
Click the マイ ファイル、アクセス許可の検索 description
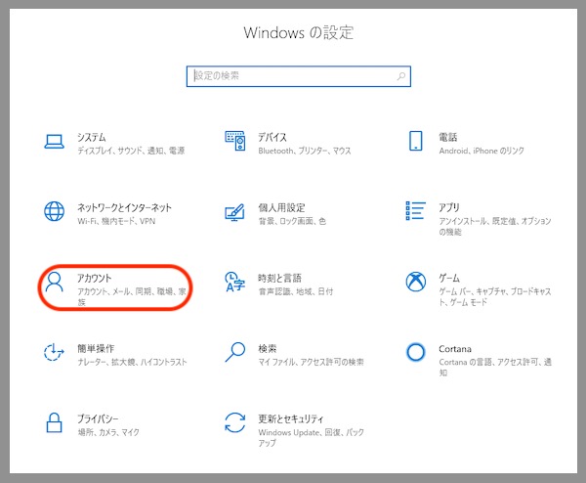(x=311, y=362)
